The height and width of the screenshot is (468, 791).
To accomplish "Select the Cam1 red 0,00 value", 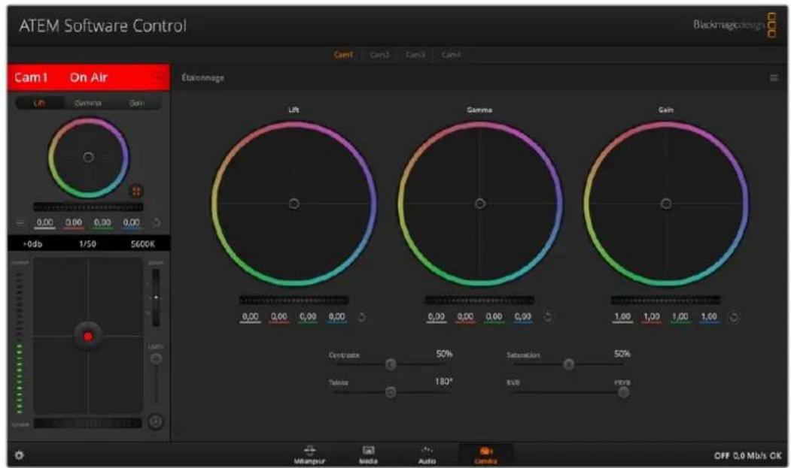I will point(74,222).
